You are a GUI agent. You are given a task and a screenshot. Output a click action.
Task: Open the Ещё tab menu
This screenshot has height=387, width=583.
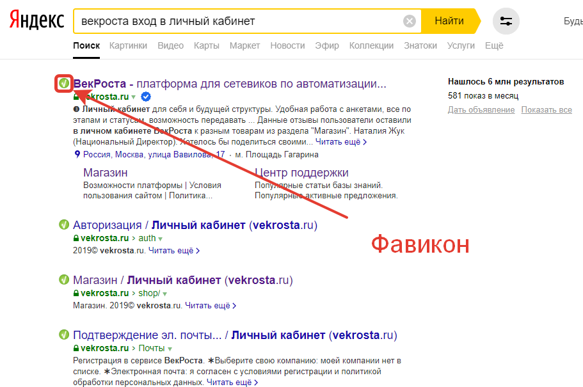pos(494,45)
